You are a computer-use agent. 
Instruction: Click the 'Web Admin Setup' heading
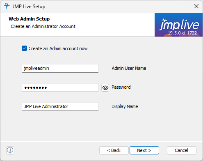pos(29,19)
